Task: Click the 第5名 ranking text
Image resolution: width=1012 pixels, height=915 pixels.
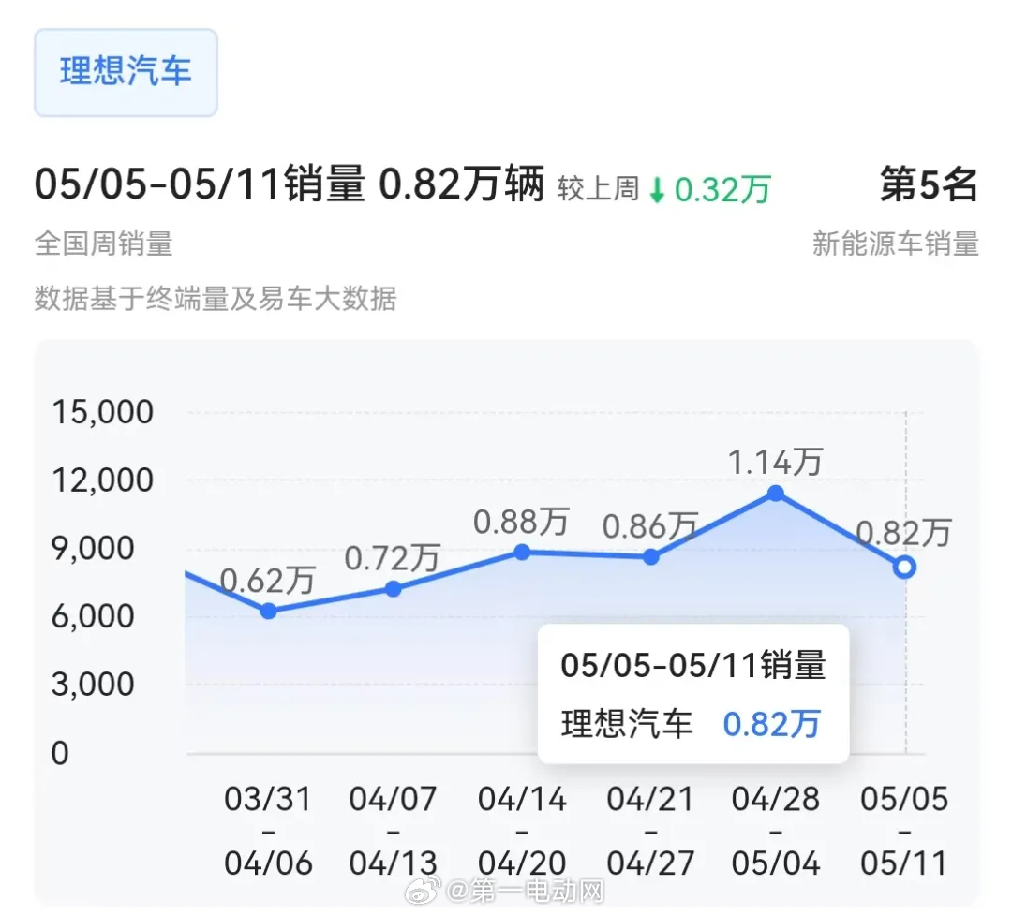Action: [929, 184]
